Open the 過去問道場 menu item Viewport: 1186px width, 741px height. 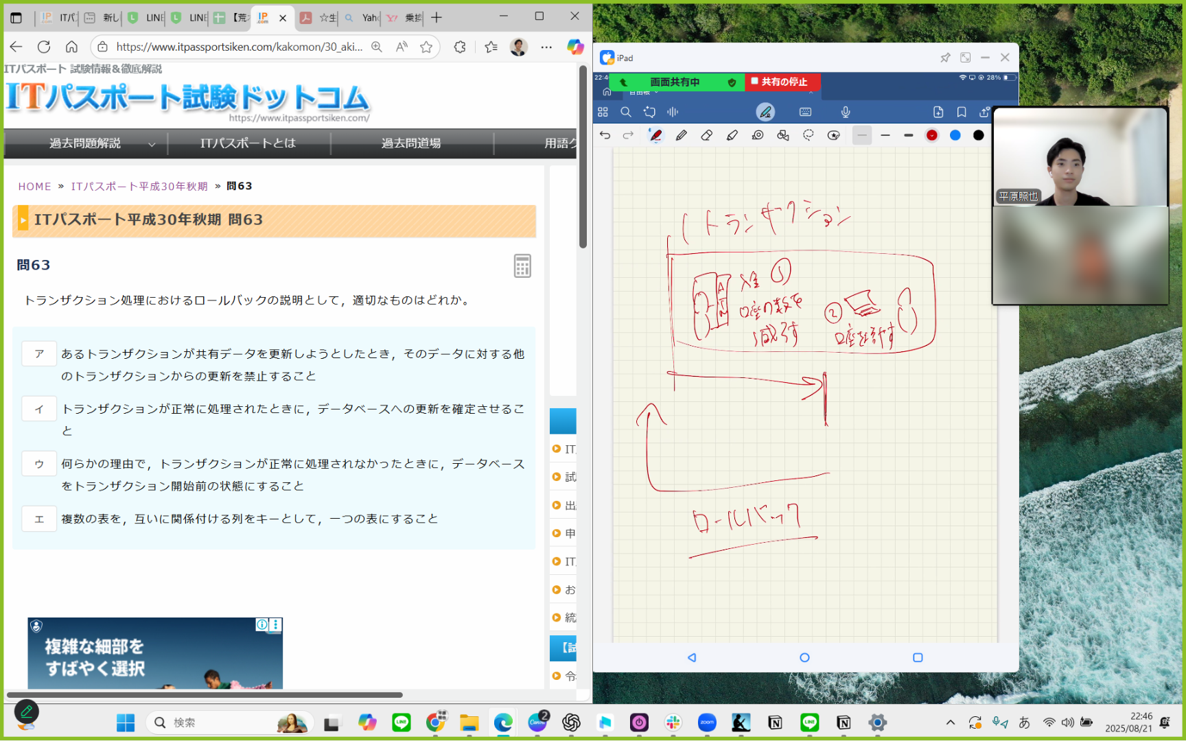point(411,143)
